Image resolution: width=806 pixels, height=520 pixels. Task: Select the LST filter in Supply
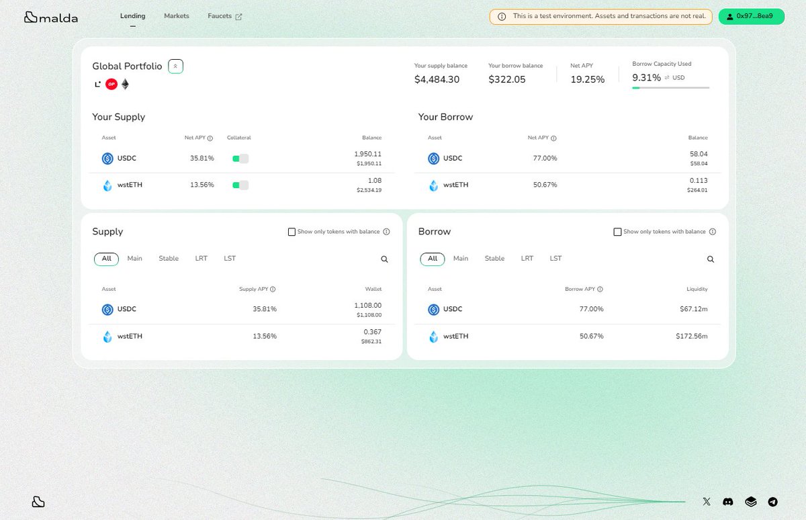[x=230, y=259]
